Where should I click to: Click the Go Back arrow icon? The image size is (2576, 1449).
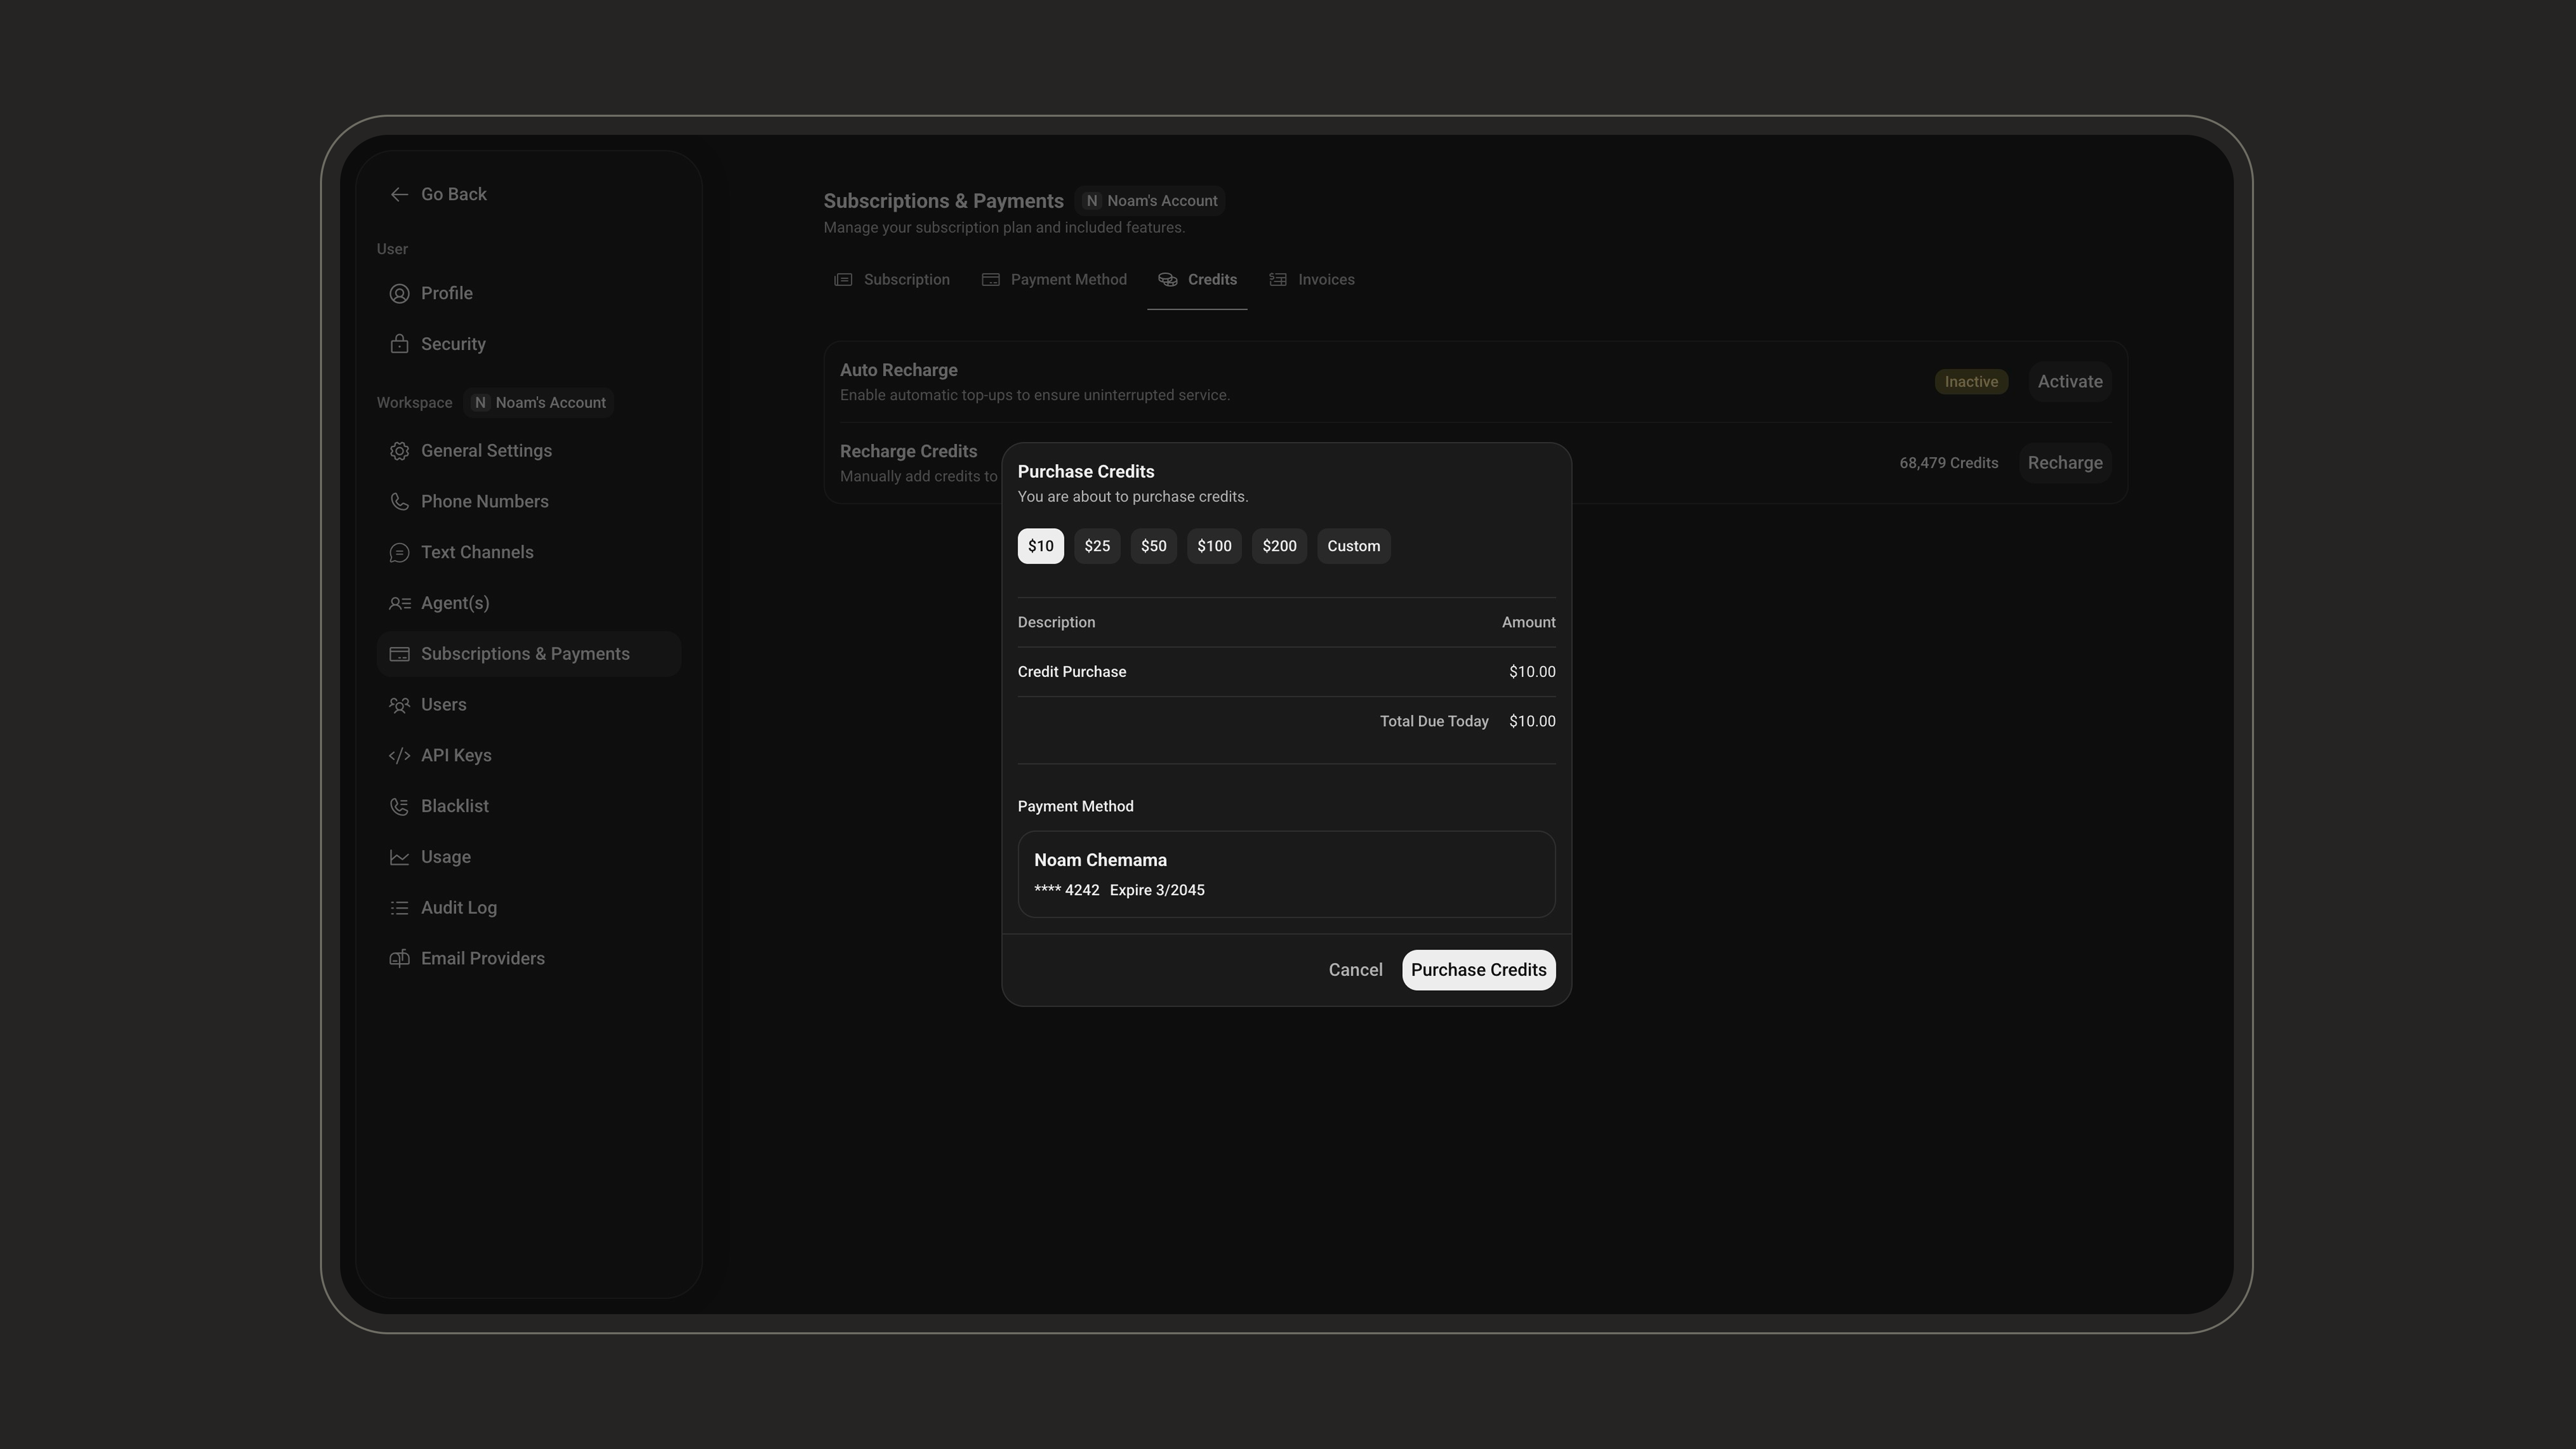click(x=399, y=195)
